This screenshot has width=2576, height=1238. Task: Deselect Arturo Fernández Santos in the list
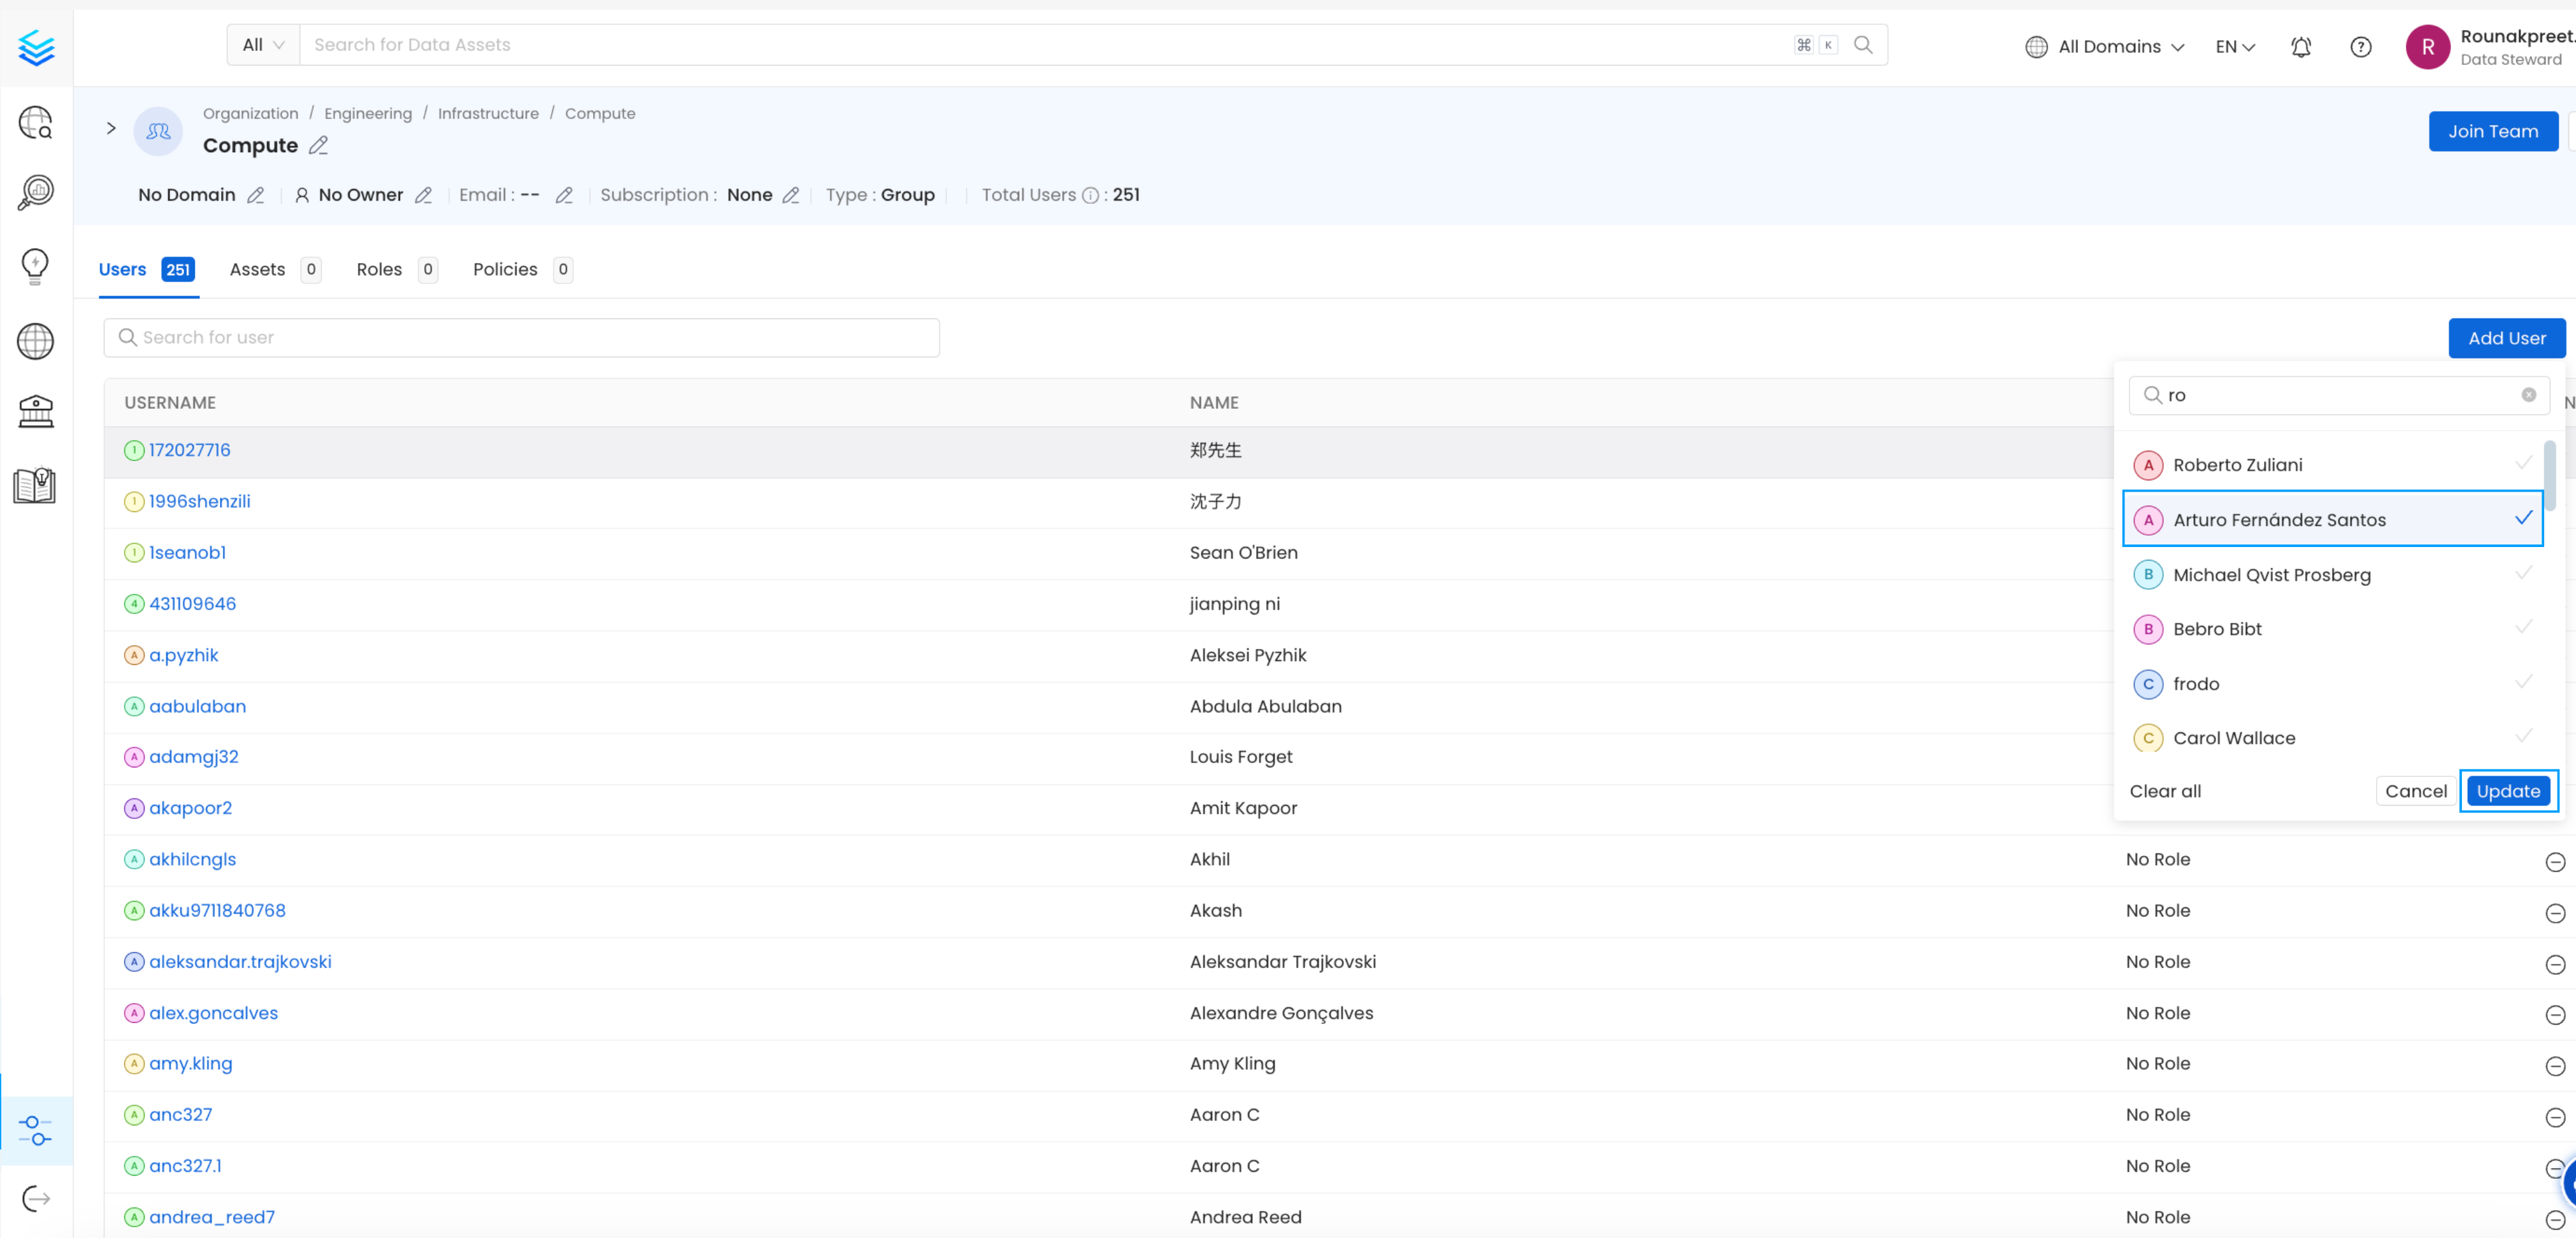pyautogui.click(x=2332, y=519)
